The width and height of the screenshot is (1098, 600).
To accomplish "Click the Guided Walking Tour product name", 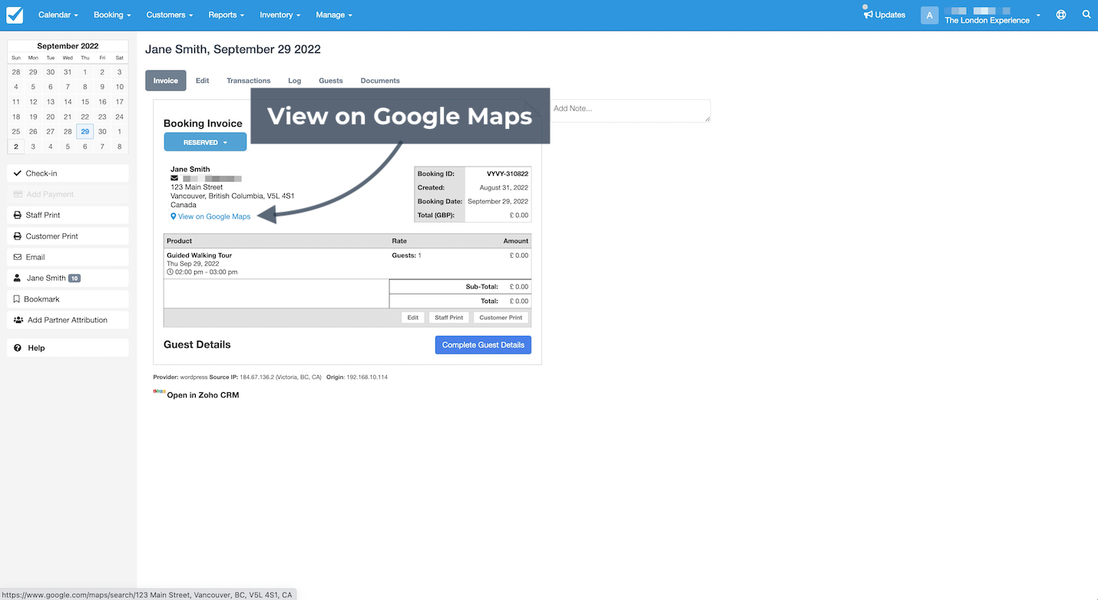I will pos(199,255).
